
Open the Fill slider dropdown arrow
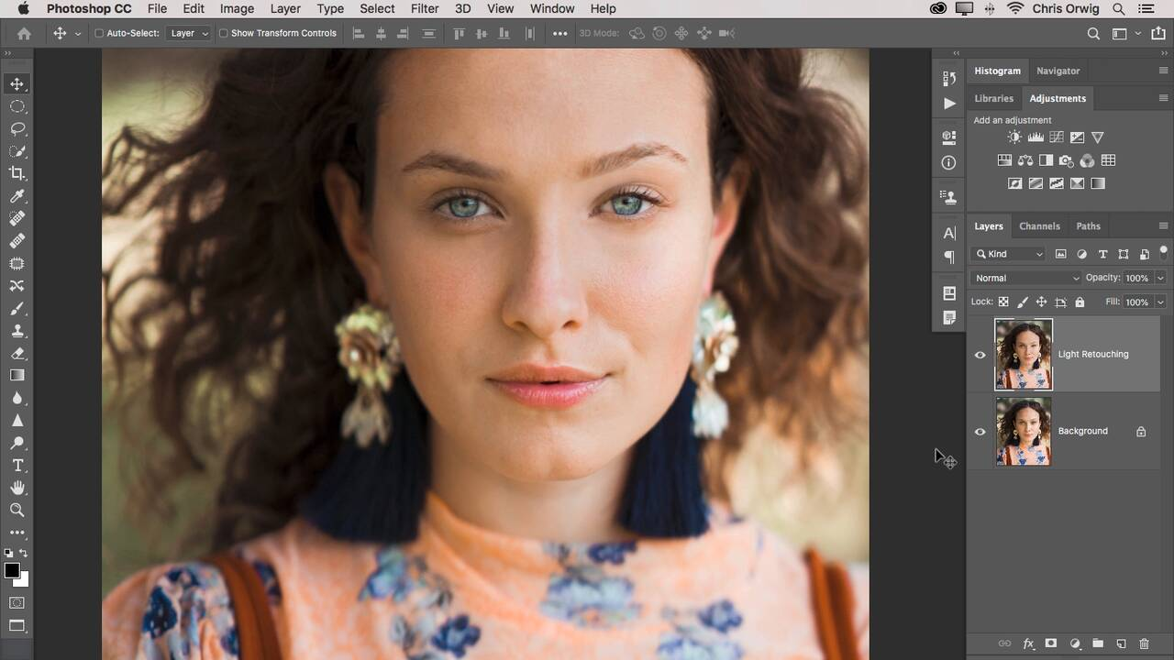(1160, 302)
